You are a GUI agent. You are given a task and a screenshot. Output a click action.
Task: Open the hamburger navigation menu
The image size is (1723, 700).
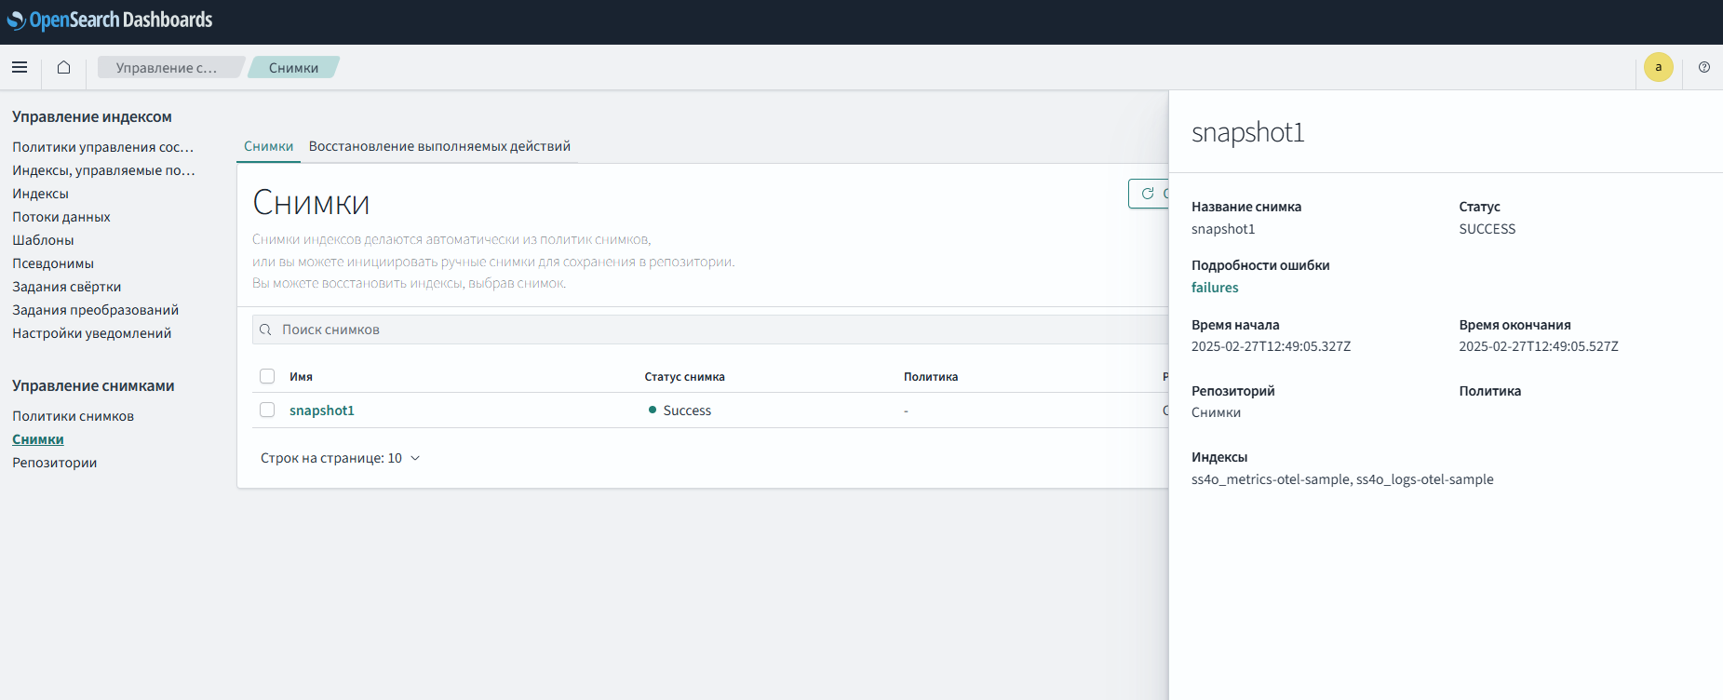click(x=20, y=67)
